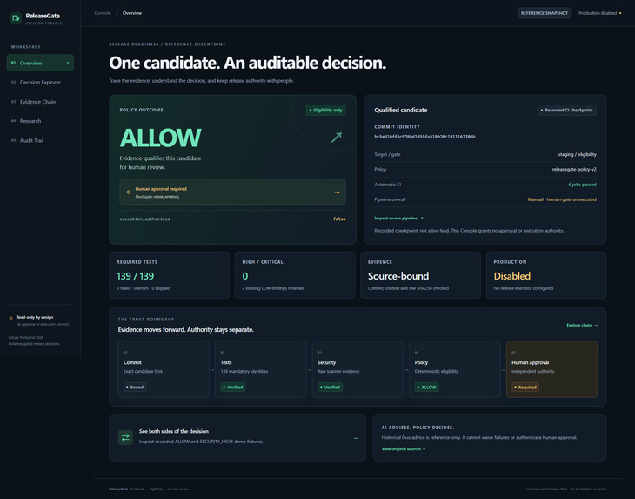Click the Production disabled status indicator

pos(599,13)
